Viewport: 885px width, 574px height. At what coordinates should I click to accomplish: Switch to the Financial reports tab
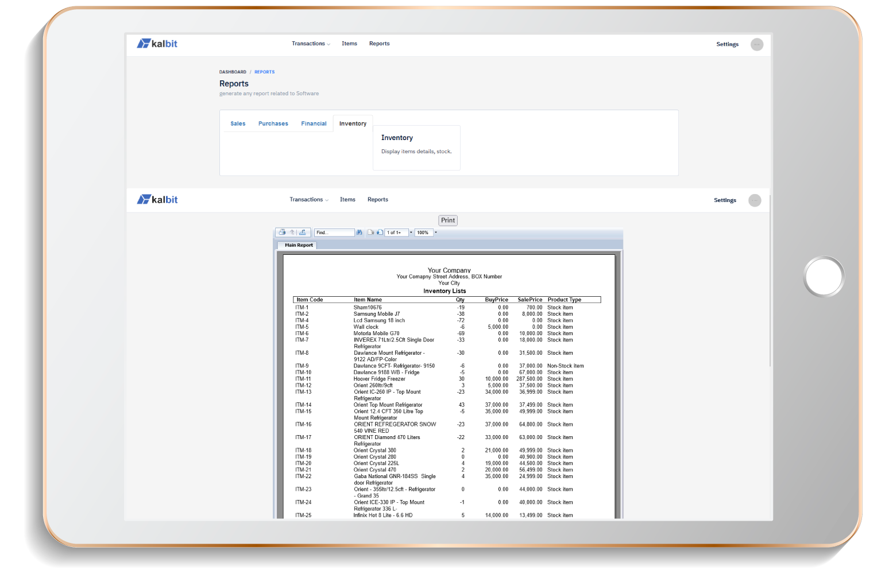point(314,123)
